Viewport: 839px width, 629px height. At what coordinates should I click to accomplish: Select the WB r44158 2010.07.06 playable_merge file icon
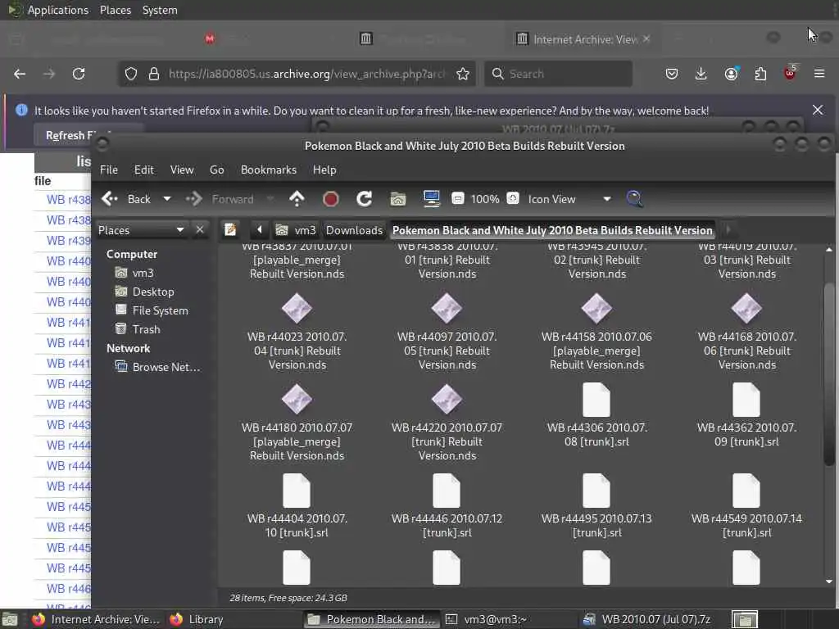point(596,309)
